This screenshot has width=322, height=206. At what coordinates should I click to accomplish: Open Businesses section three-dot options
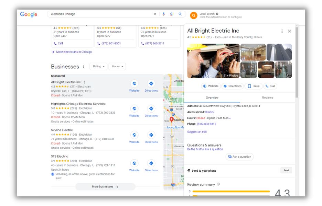pos(84,67)
